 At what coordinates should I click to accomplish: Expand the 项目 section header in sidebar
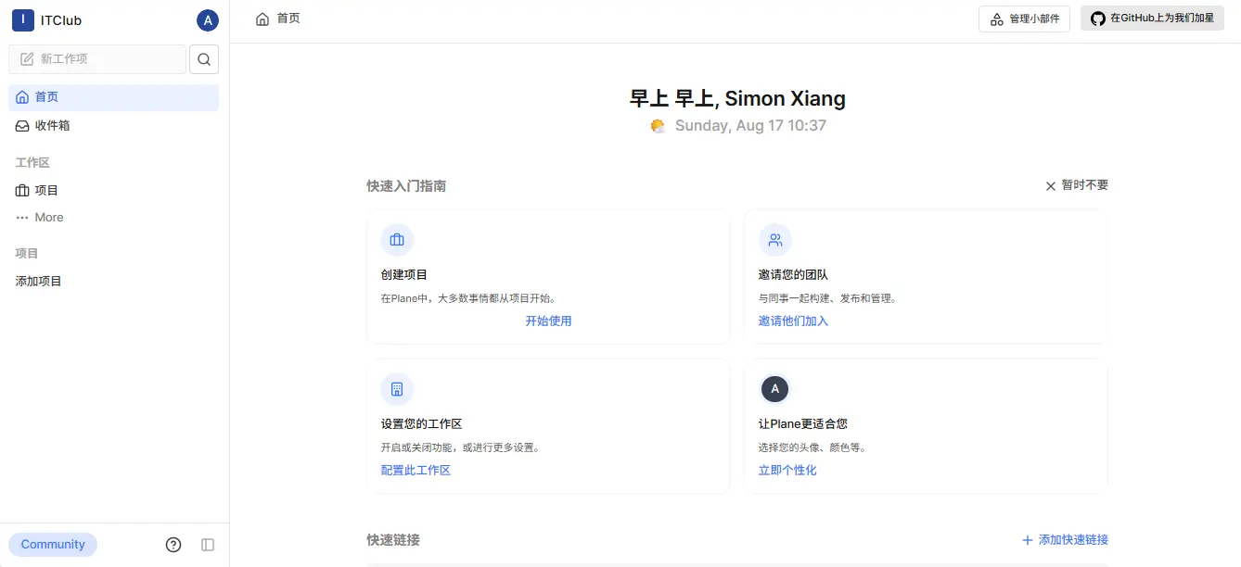[x=27, y=253]
